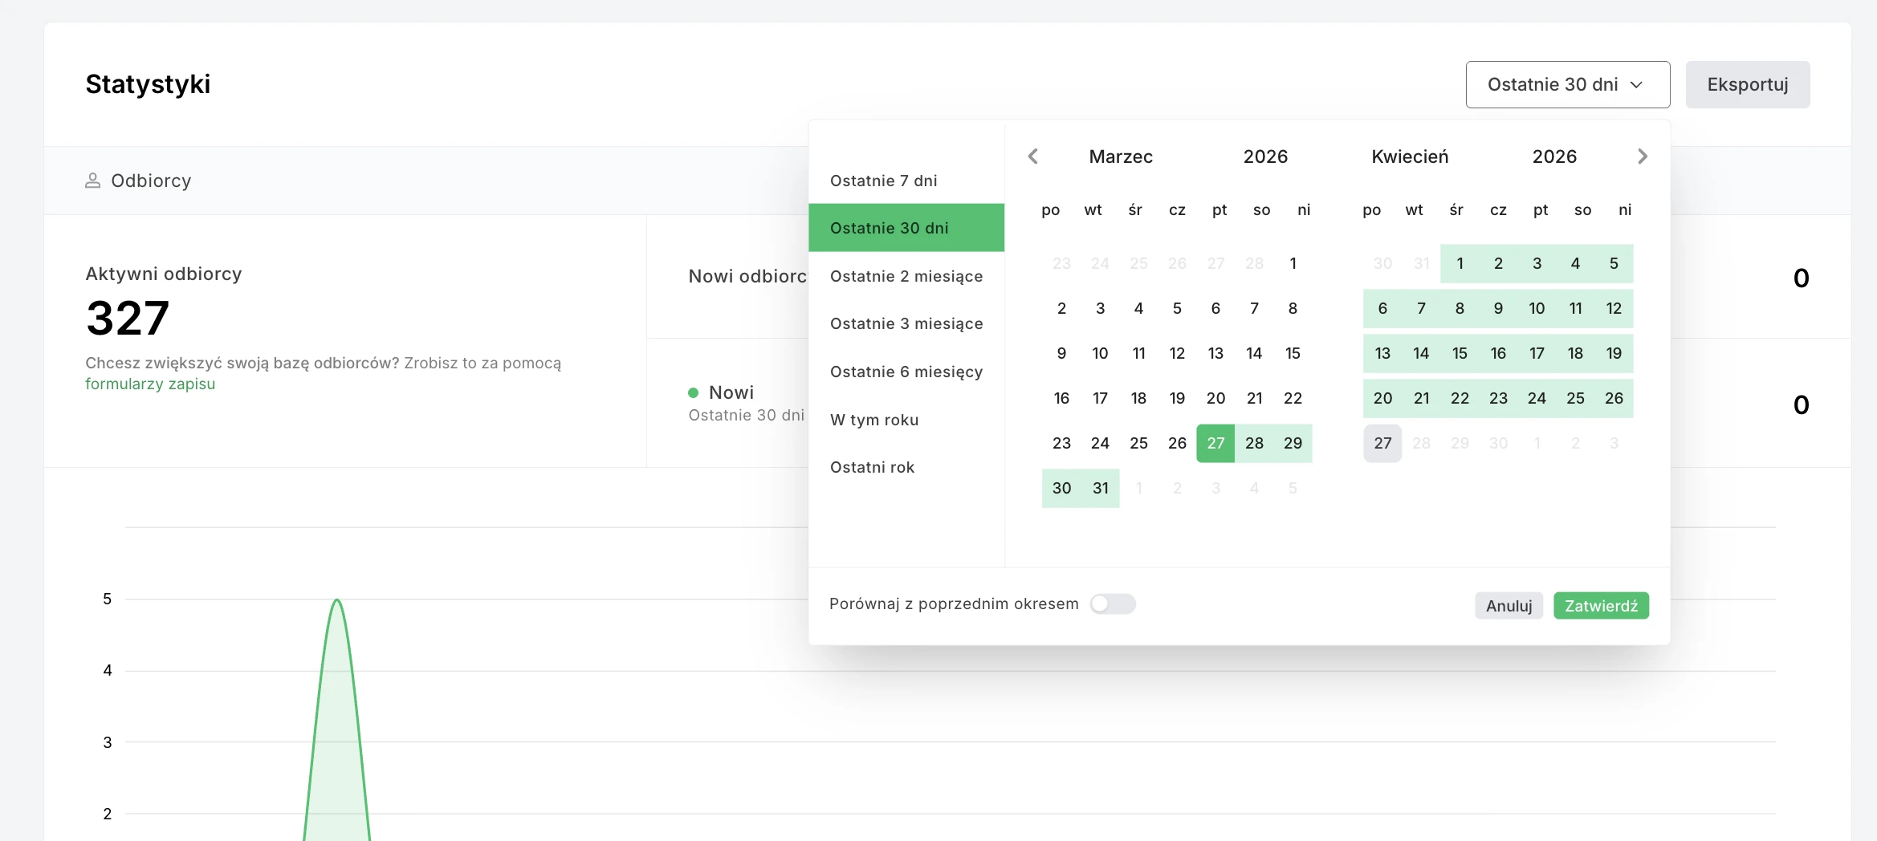Screen dimensions: 1877x841
Task: Pick April 27 in Kwiecień calendar
Action: pyautogui.click(x=1382, y=443)
